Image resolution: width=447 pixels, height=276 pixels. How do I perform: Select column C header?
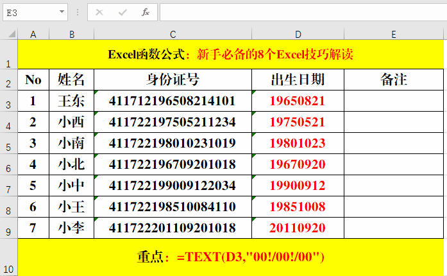[x=173, y=34]
